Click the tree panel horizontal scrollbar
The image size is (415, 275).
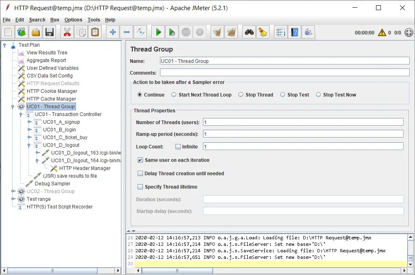click(x=52, y=271)
